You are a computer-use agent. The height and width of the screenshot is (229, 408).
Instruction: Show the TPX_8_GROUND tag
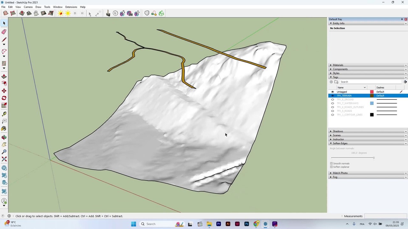point(332,99)
